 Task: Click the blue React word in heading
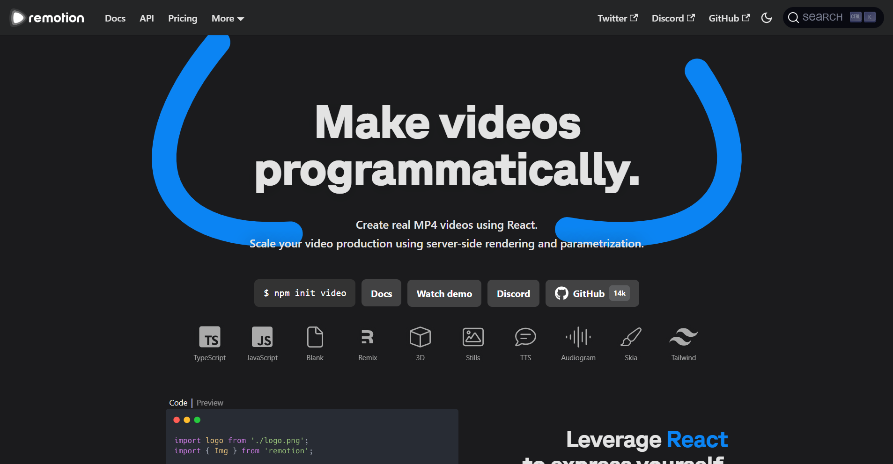(x=697, y=440)
